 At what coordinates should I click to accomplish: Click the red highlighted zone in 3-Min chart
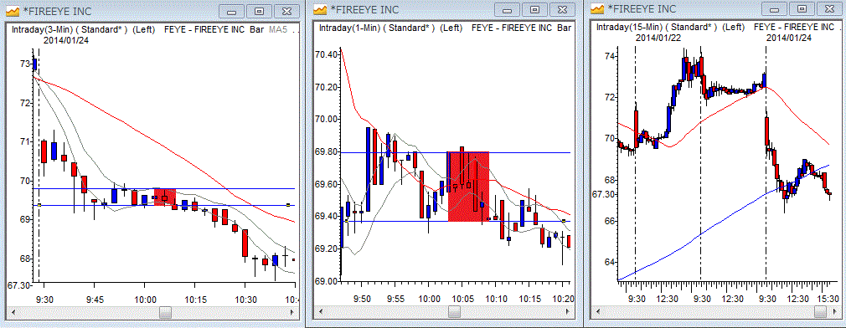pos(164,197)
